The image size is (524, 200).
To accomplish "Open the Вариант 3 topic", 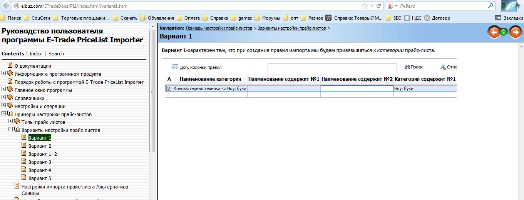I will [40, 162].
